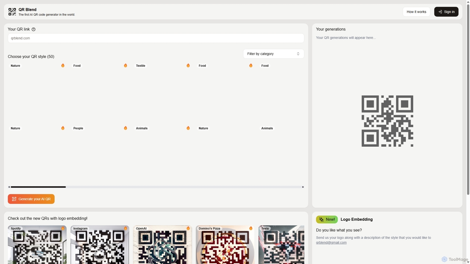Screen dimensions: 470x264
Task: Click the sparkle icon on the New! badge
Action: tap(321, 219)
